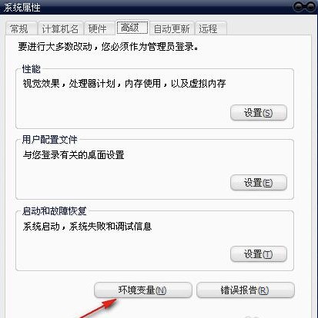Open the 环境变量(N) dialog
This screenshot has height=318, width=318.
(143, 290)
